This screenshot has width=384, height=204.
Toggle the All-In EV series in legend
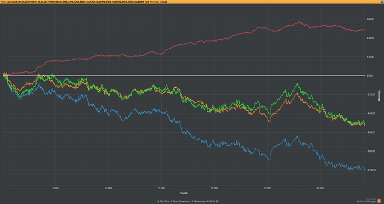(x=213, y=201)
